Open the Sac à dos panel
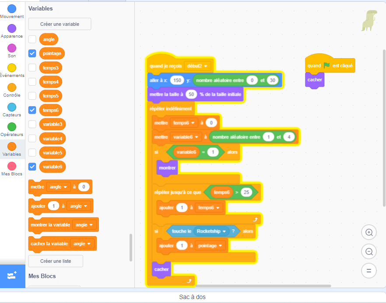Screen dimensions: 386x303 (192, 297)
